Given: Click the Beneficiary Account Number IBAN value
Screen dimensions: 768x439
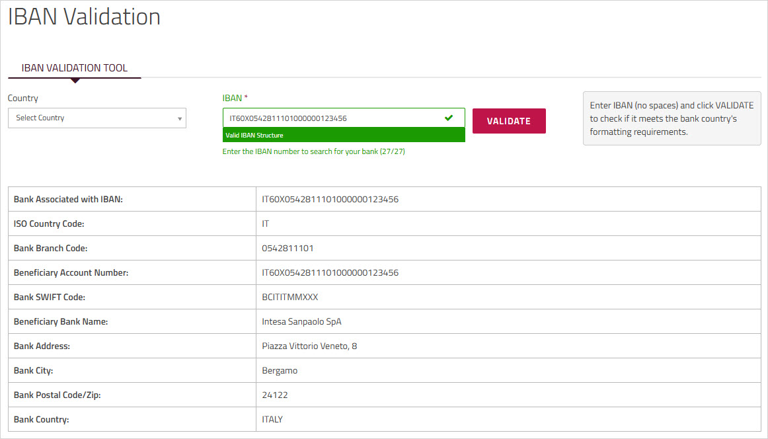Looking at the screenshot, I should pyautogui.click(x=330, y=273).
